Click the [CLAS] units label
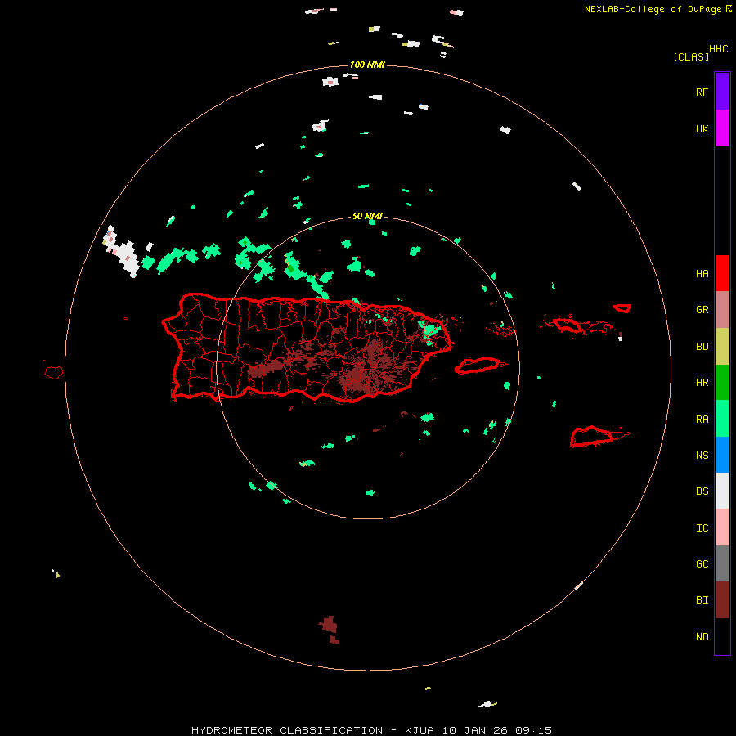The width and height of the screenshot is (736, 736). (x=691, y=56)
